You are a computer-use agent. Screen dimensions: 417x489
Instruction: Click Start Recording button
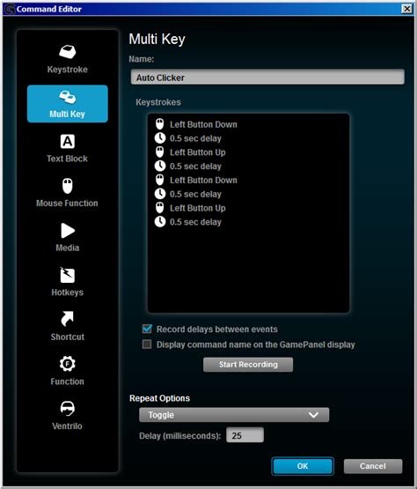(248, 364)
